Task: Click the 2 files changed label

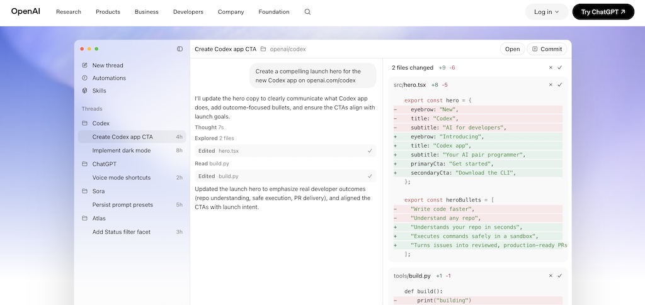Action: click(412, 68)
